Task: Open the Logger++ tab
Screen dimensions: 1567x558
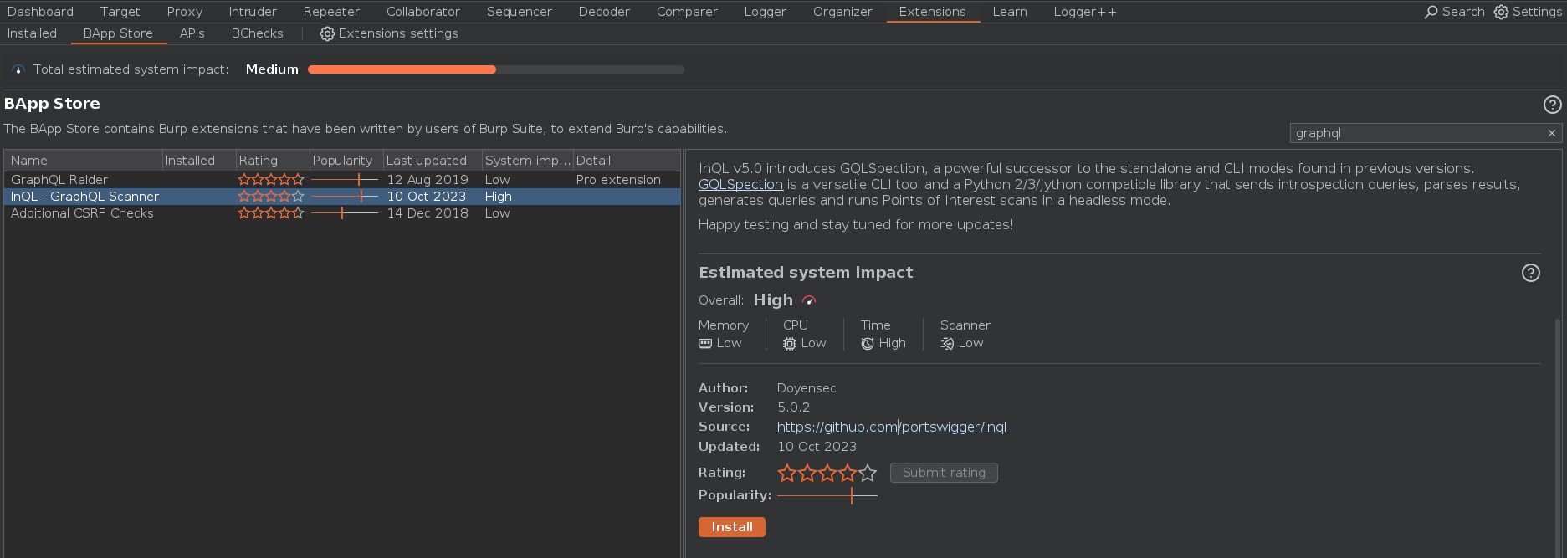Action: pos(1085,12)
